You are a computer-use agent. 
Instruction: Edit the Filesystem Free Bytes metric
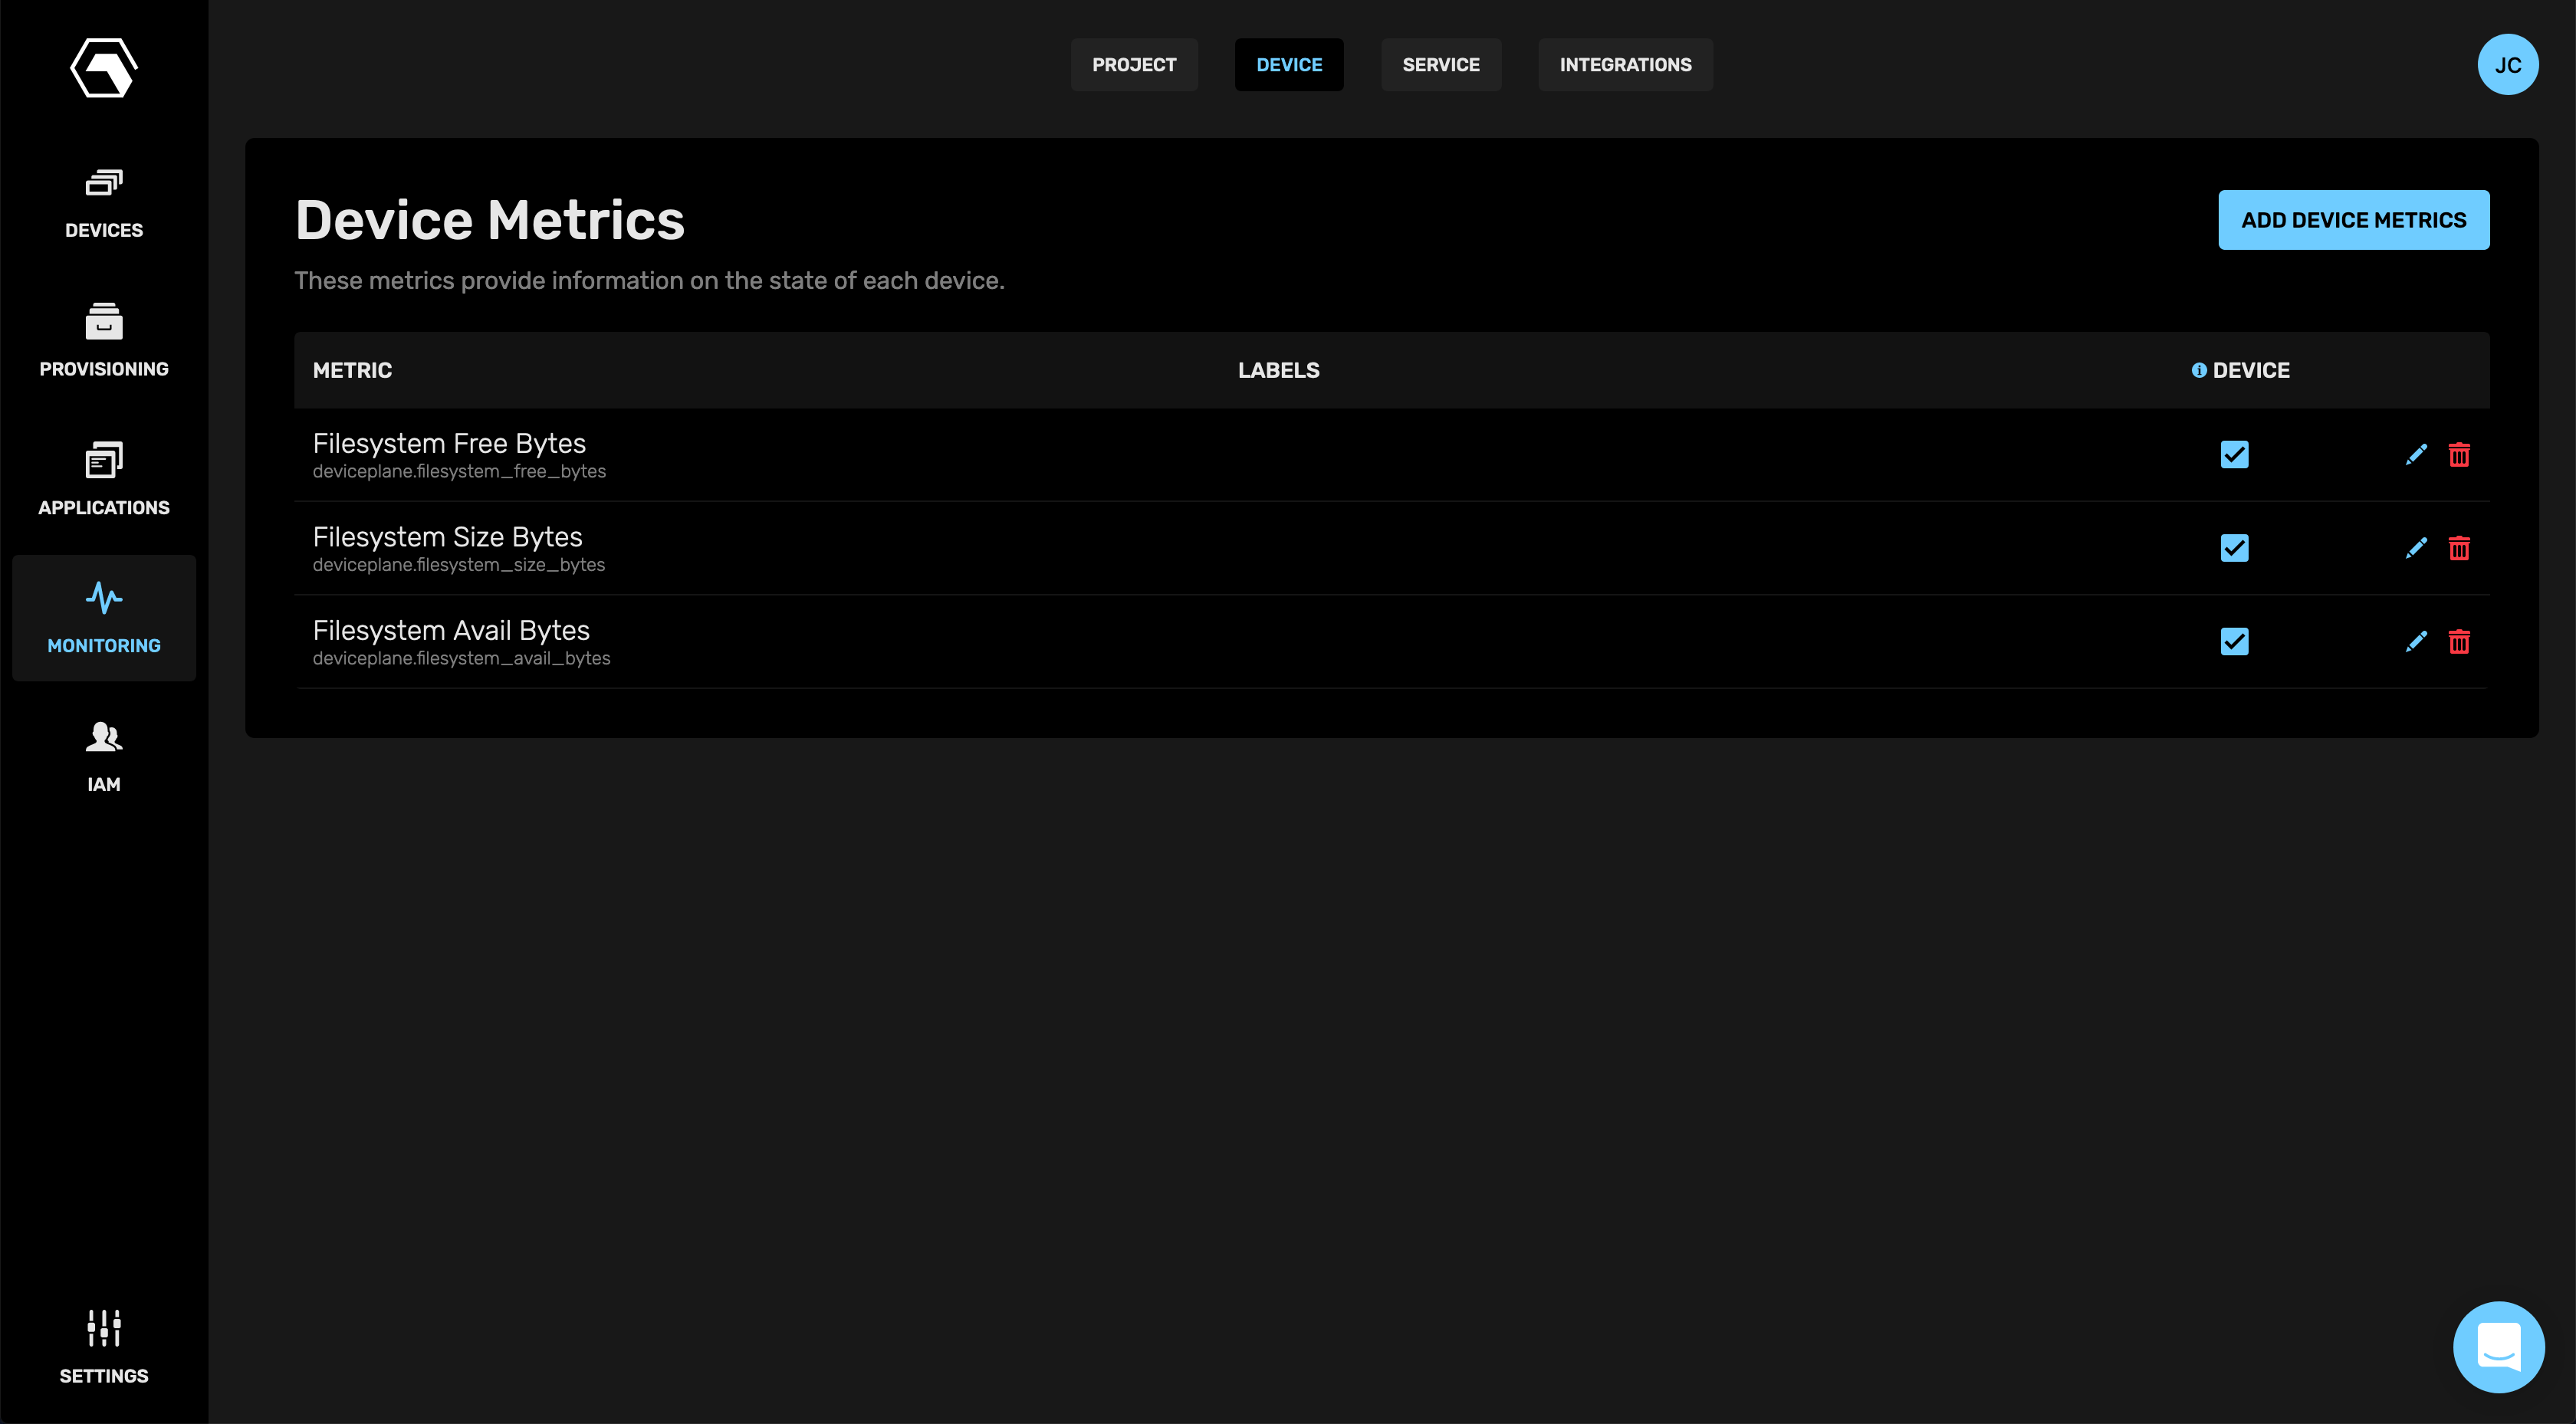pos(2415,455)
